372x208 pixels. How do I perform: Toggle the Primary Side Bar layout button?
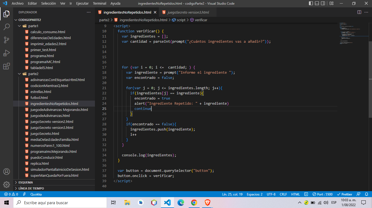click(x=311, y=4)
